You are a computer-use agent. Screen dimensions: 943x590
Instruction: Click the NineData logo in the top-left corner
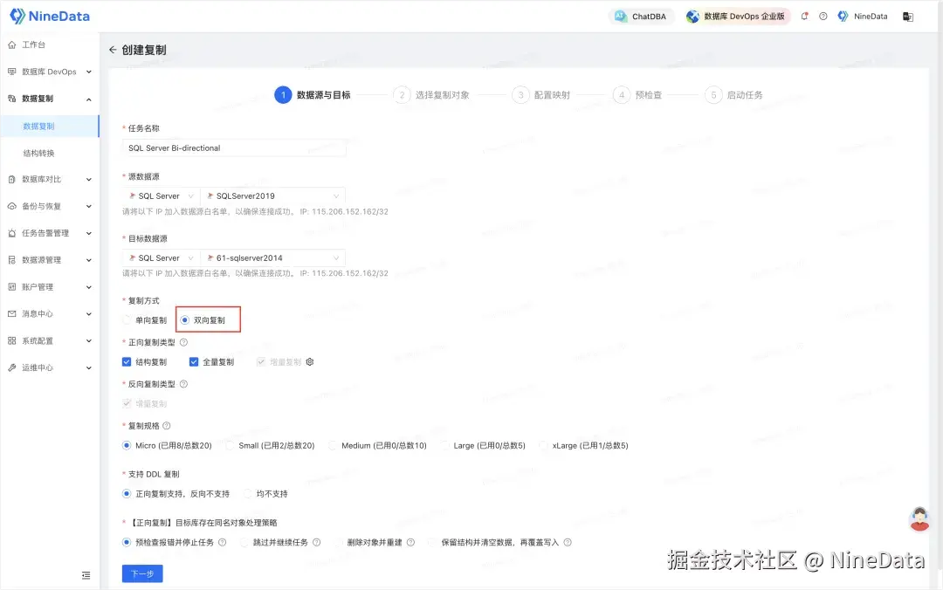pyautogui.click(x=50, y=16)
